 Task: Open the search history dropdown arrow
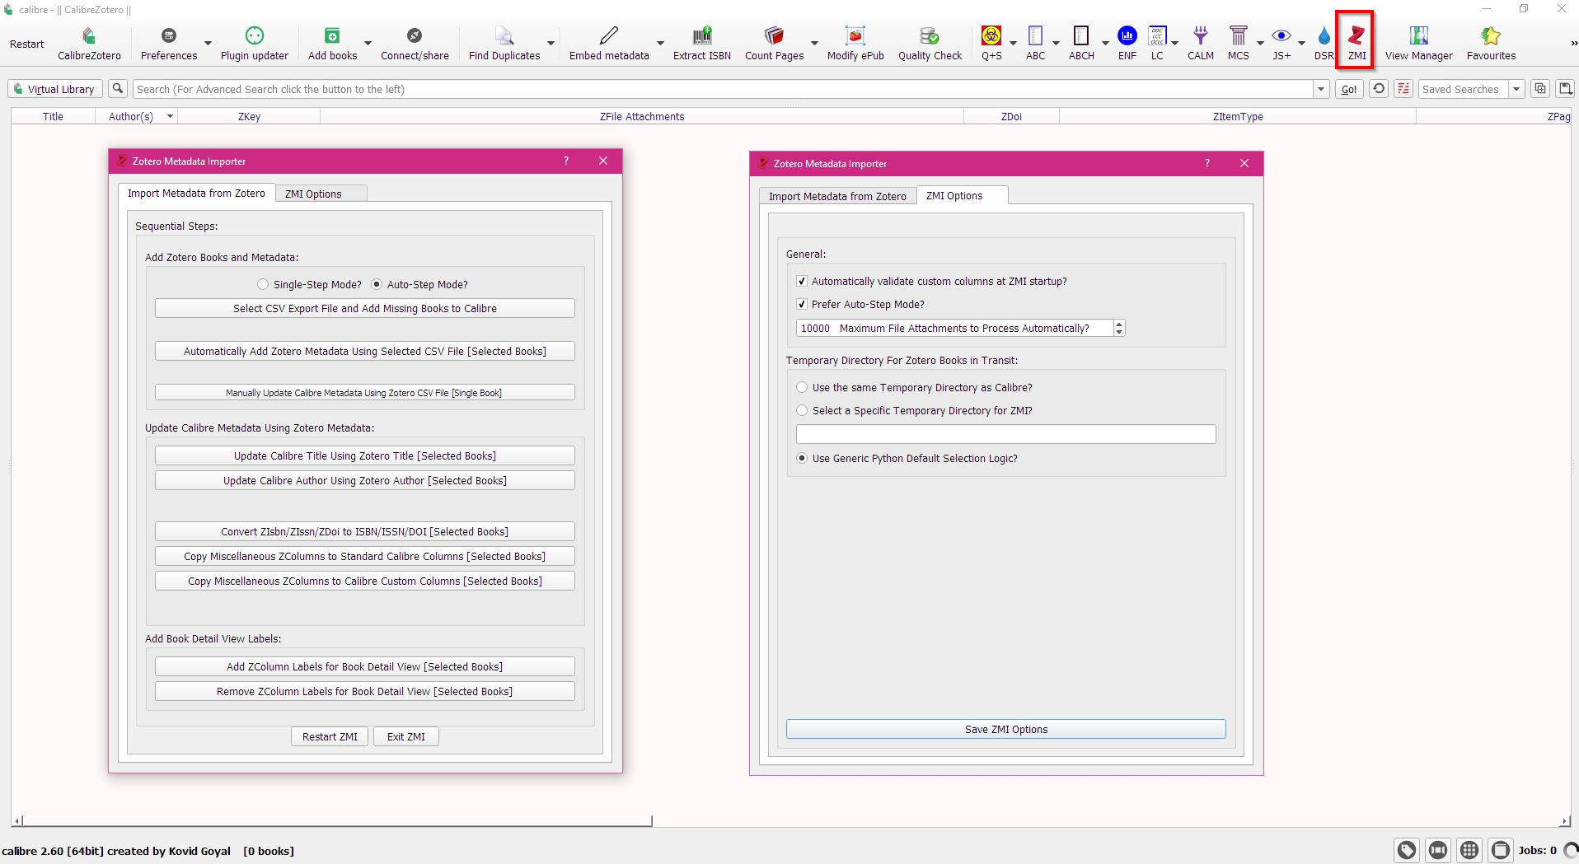[x=1321, y=89]
